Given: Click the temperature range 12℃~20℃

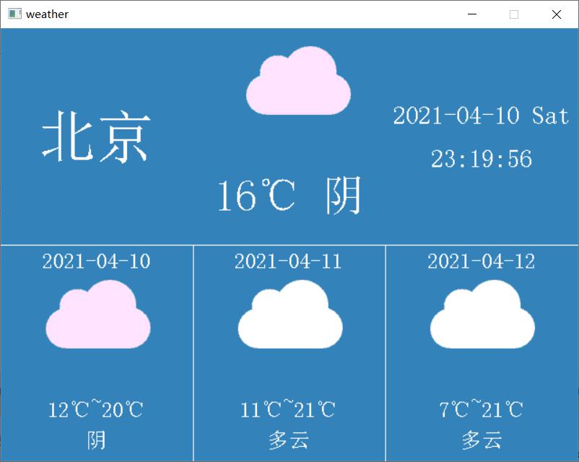Looking at the screenshot, I should point(95,409).
